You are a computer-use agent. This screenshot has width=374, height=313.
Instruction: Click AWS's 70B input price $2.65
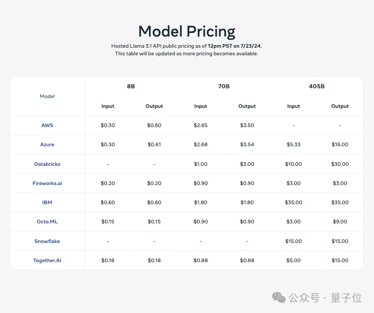click(x=201, y=125)
